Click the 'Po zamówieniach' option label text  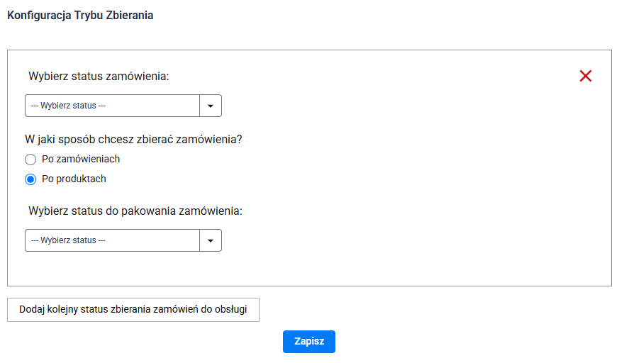[81, 160]
